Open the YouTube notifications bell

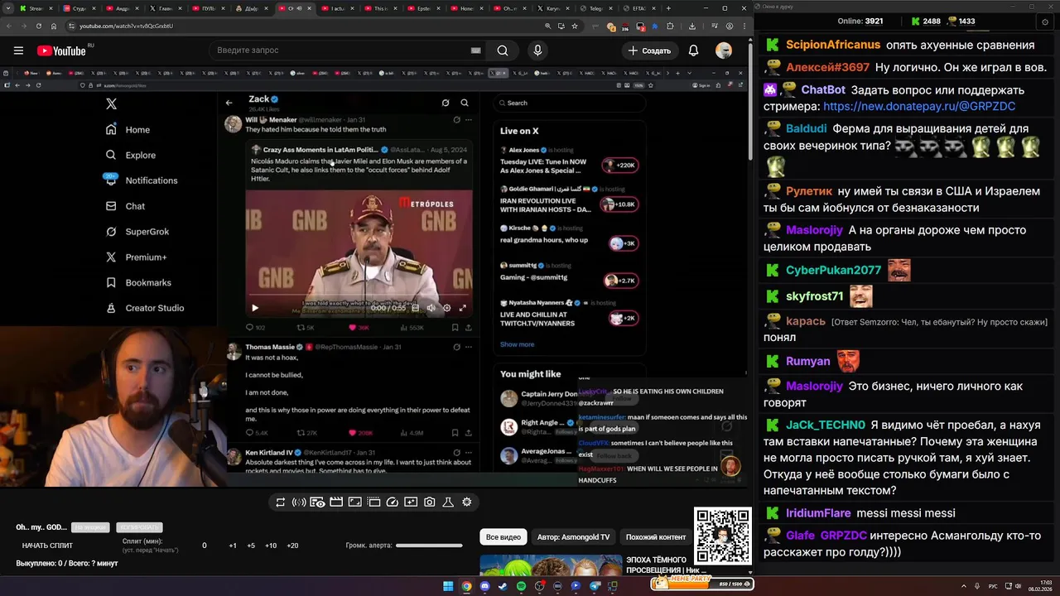click(x=694, y=50)
